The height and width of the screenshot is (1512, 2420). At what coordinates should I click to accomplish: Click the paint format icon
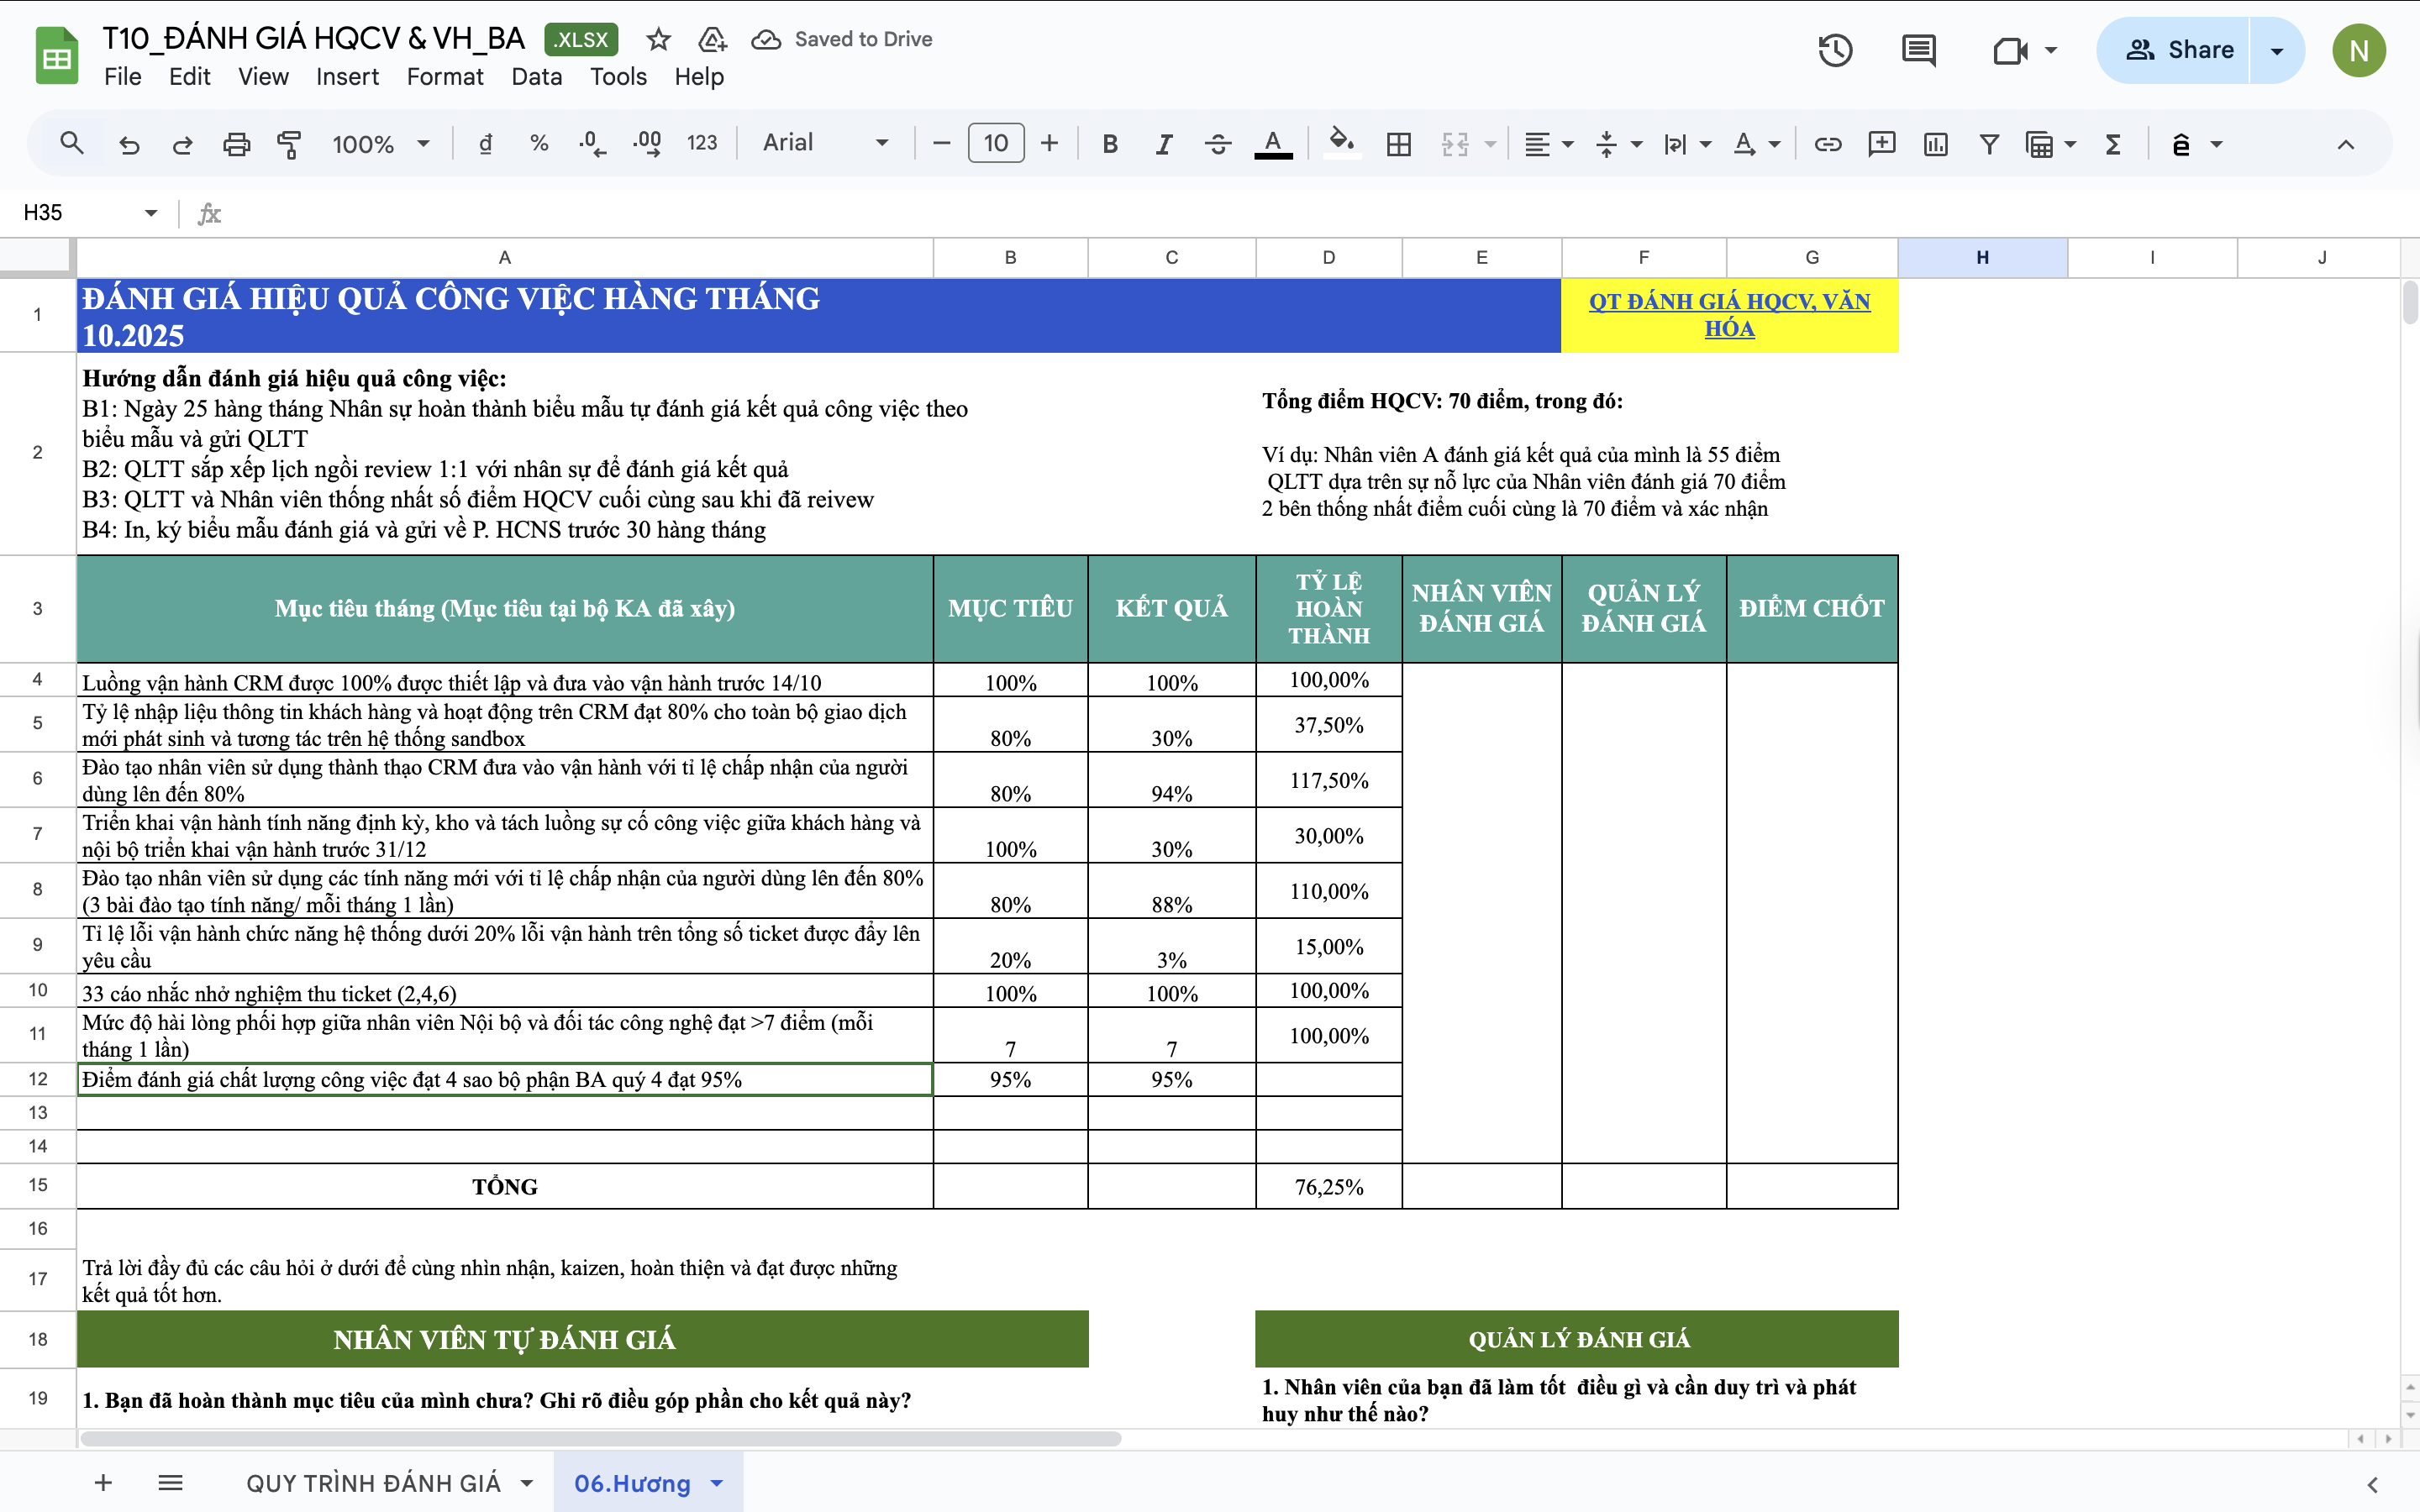click(289, 144)
